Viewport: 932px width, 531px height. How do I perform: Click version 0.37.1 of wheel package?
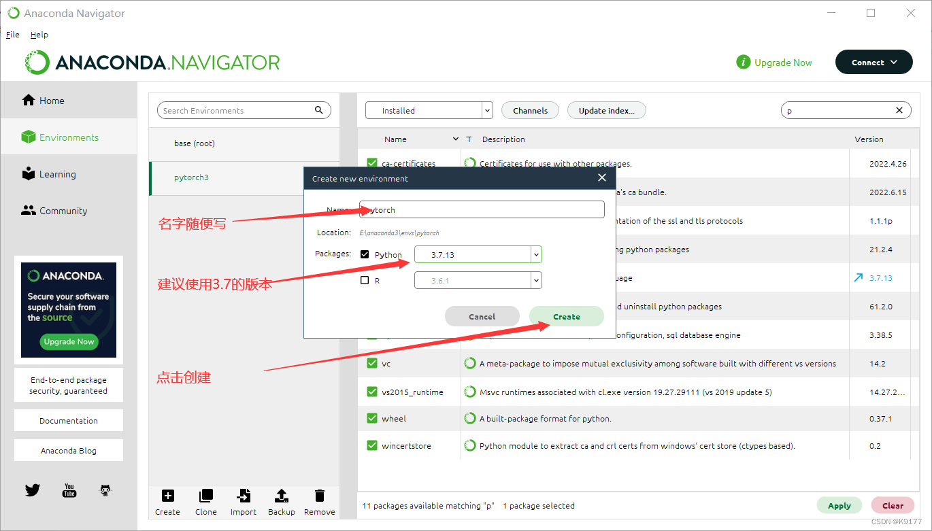click(880, 419)
